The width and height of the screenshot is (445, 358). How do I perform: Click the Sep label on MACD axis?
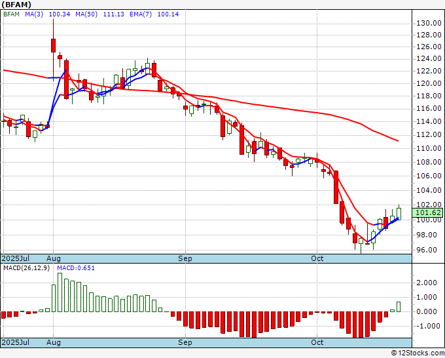pos(185,342)
